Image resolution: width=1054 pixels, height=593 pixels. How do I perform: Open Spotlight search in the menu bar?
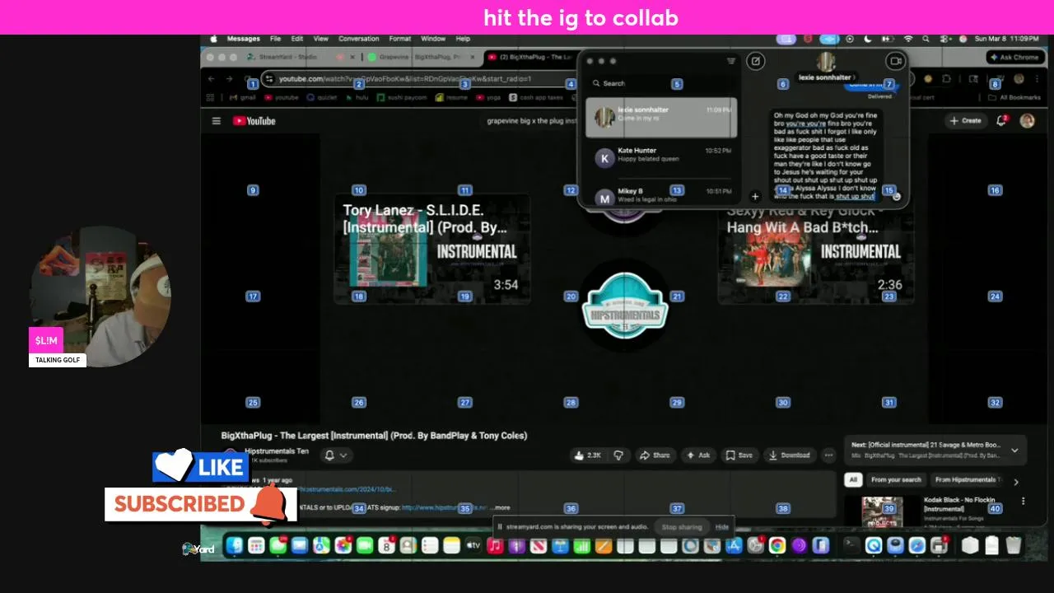pos(926,39)
